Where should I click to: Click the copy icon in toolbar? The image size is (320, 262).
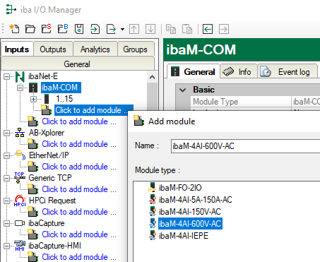171,29
